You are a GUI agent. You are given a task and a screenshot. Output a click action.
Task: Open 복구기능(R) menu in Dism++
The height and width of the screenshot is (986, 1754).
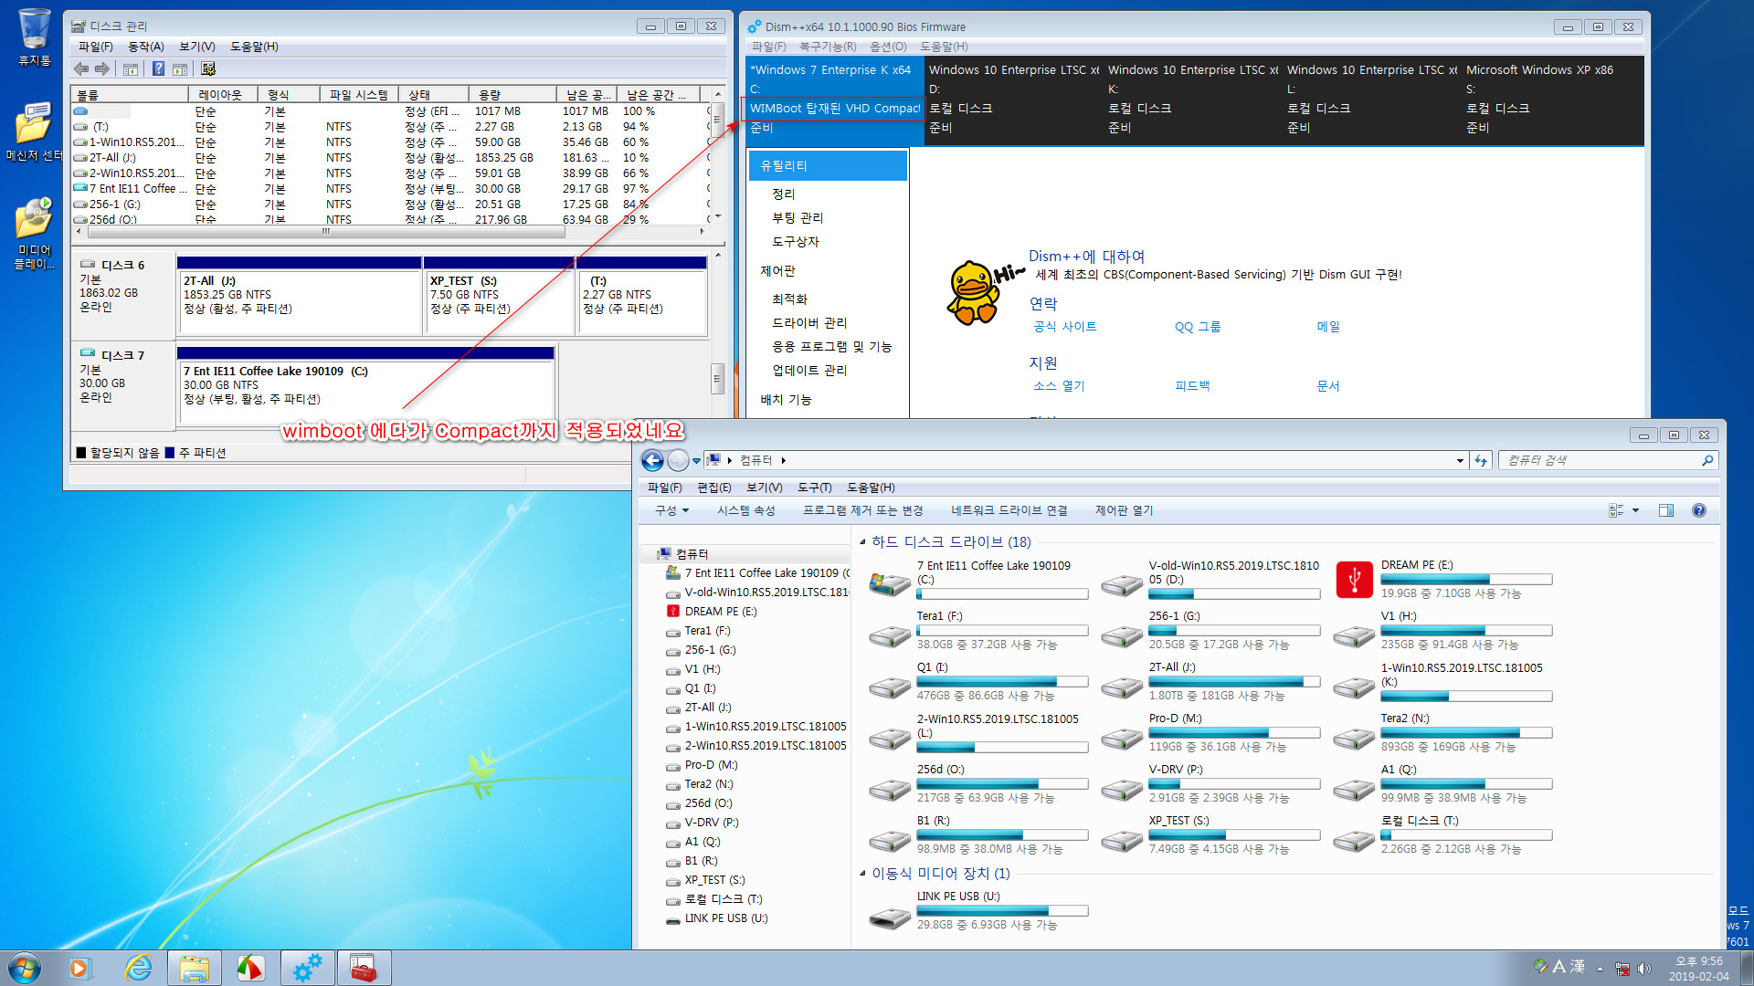pyautogui.click(x=828, y=47)
